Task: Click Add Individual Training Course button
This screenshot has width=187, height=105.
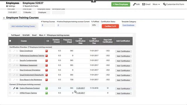Action: click(23, 26)
